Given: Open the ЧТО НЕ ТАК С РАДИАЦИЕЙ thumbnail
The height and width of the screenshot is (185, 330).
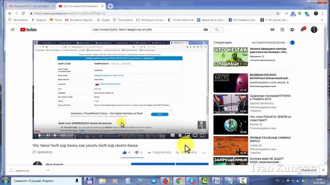Looking at the screenshot, I should 230,57.
